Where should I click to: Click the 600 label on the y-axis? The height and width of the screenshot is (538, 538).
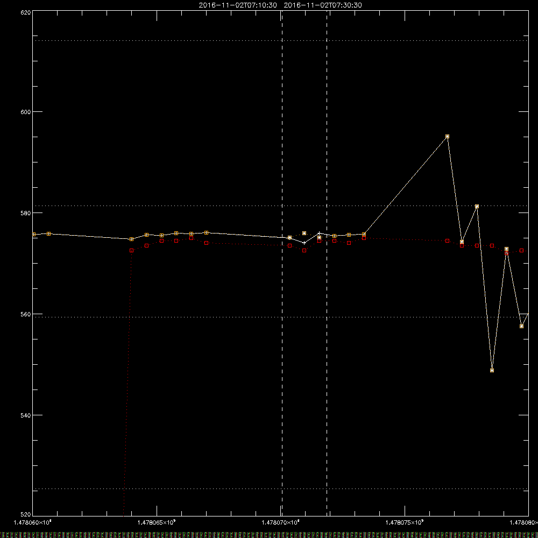[x=26, y=112]
